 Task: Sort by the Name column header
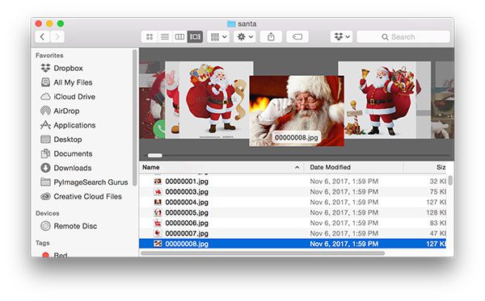point(151,167)
